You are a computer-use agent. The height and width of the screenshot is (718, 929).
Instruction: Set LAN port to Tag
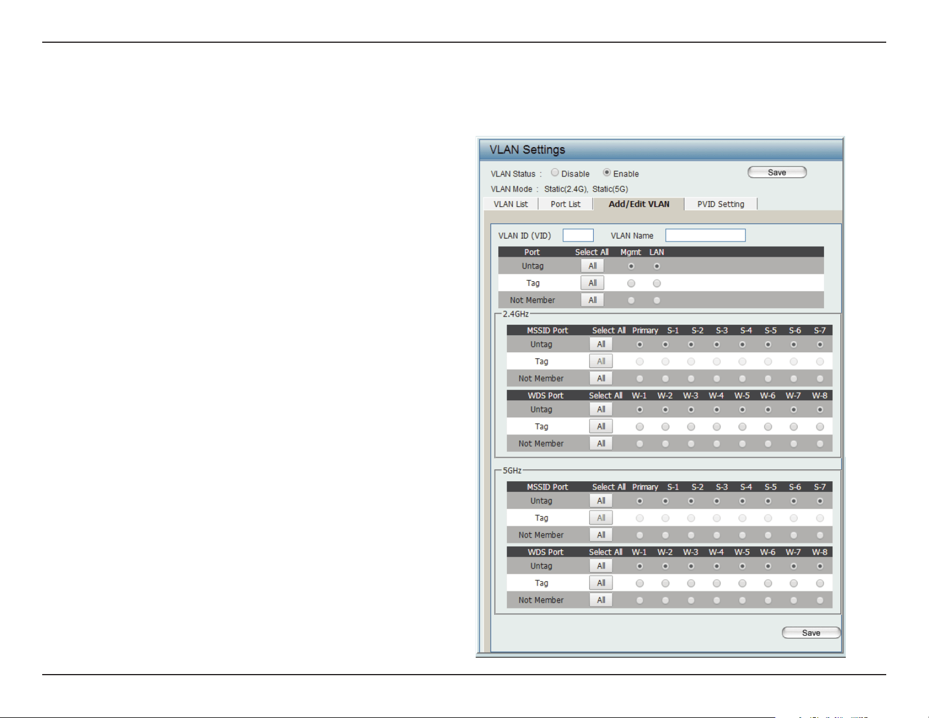pos(657,283)
